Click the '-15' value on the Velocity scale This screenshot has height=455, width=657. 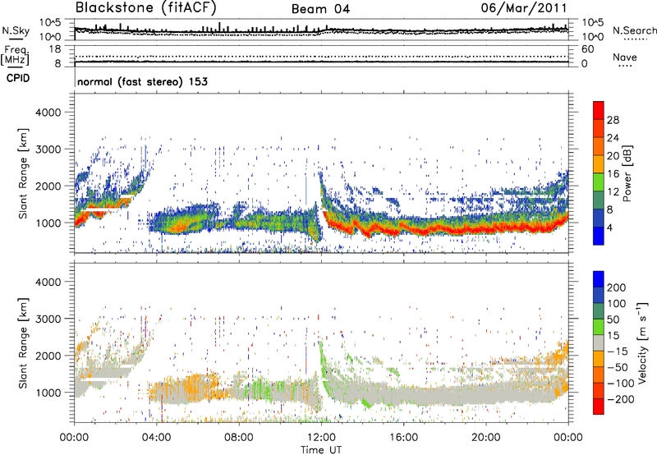tap(617, 352)
